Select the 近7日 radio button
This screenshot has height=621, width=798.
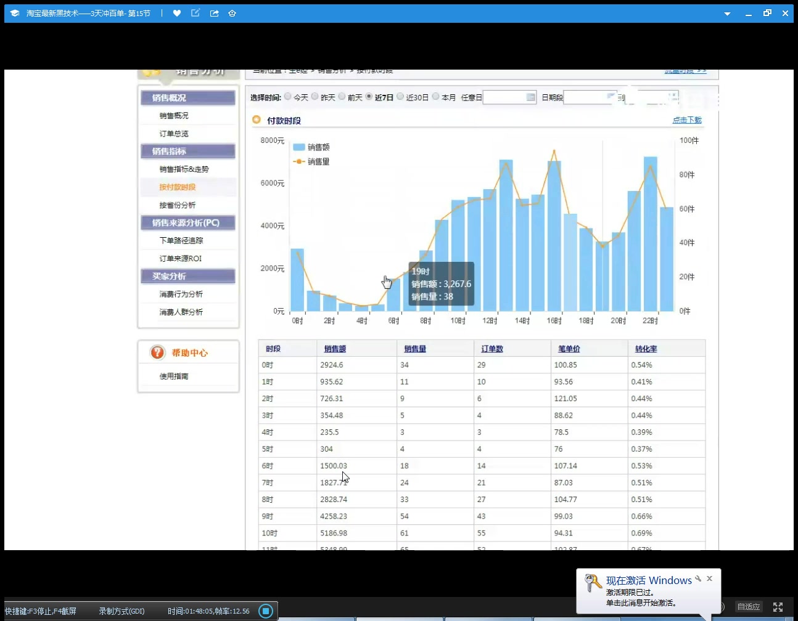click(x=369, y=96)
